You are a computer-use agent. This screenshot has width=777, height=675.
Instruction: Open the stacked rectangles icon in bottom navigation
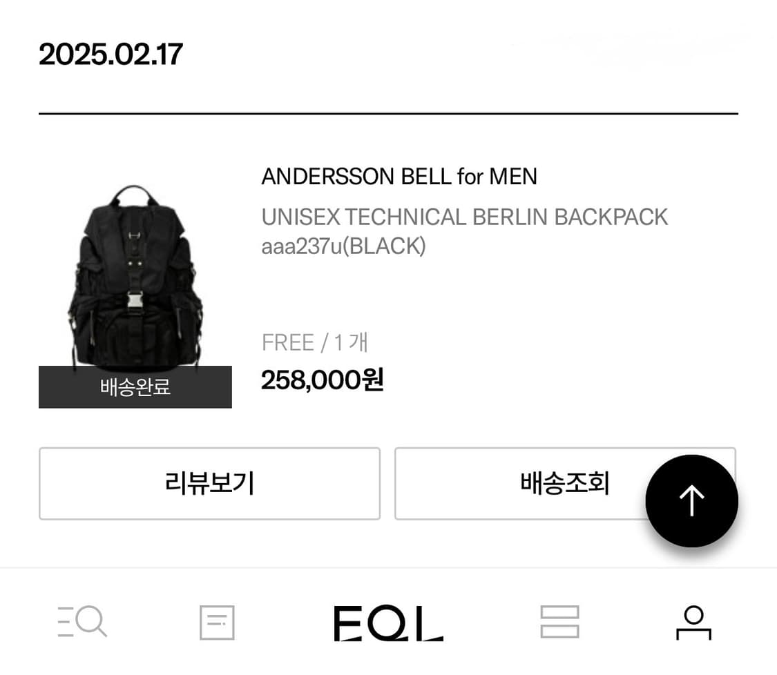click(x=559, y=622)
